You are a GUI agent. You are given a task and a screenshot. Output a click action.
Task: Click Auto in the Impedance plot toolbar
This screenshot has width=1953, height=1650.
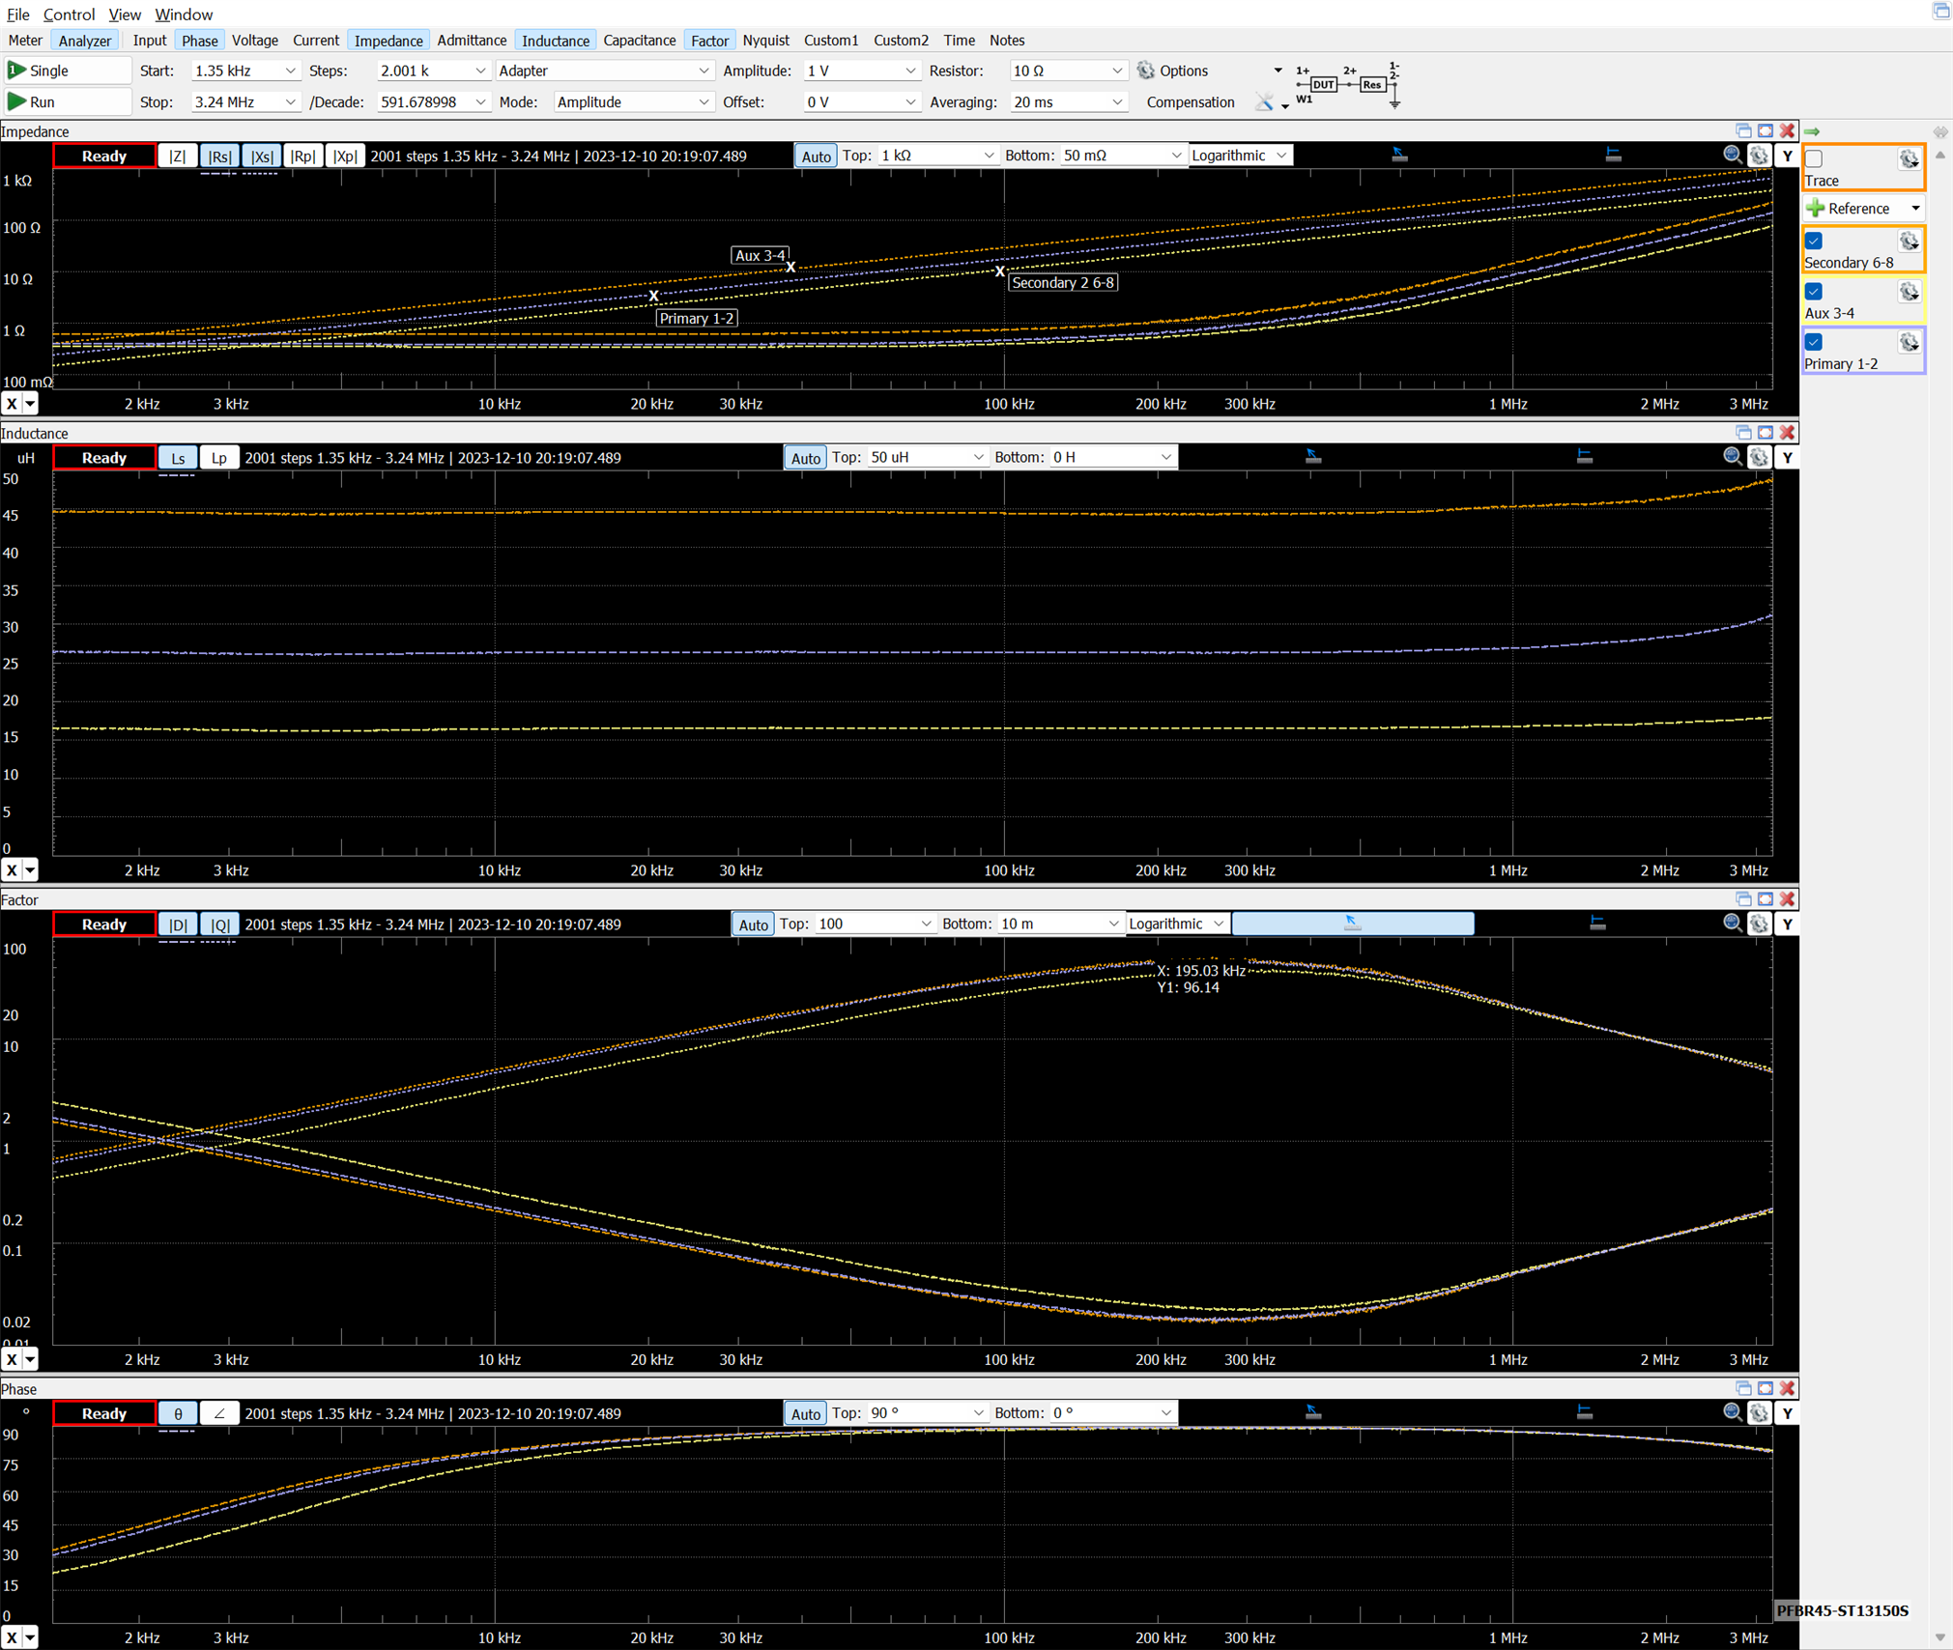click(816, 156)
